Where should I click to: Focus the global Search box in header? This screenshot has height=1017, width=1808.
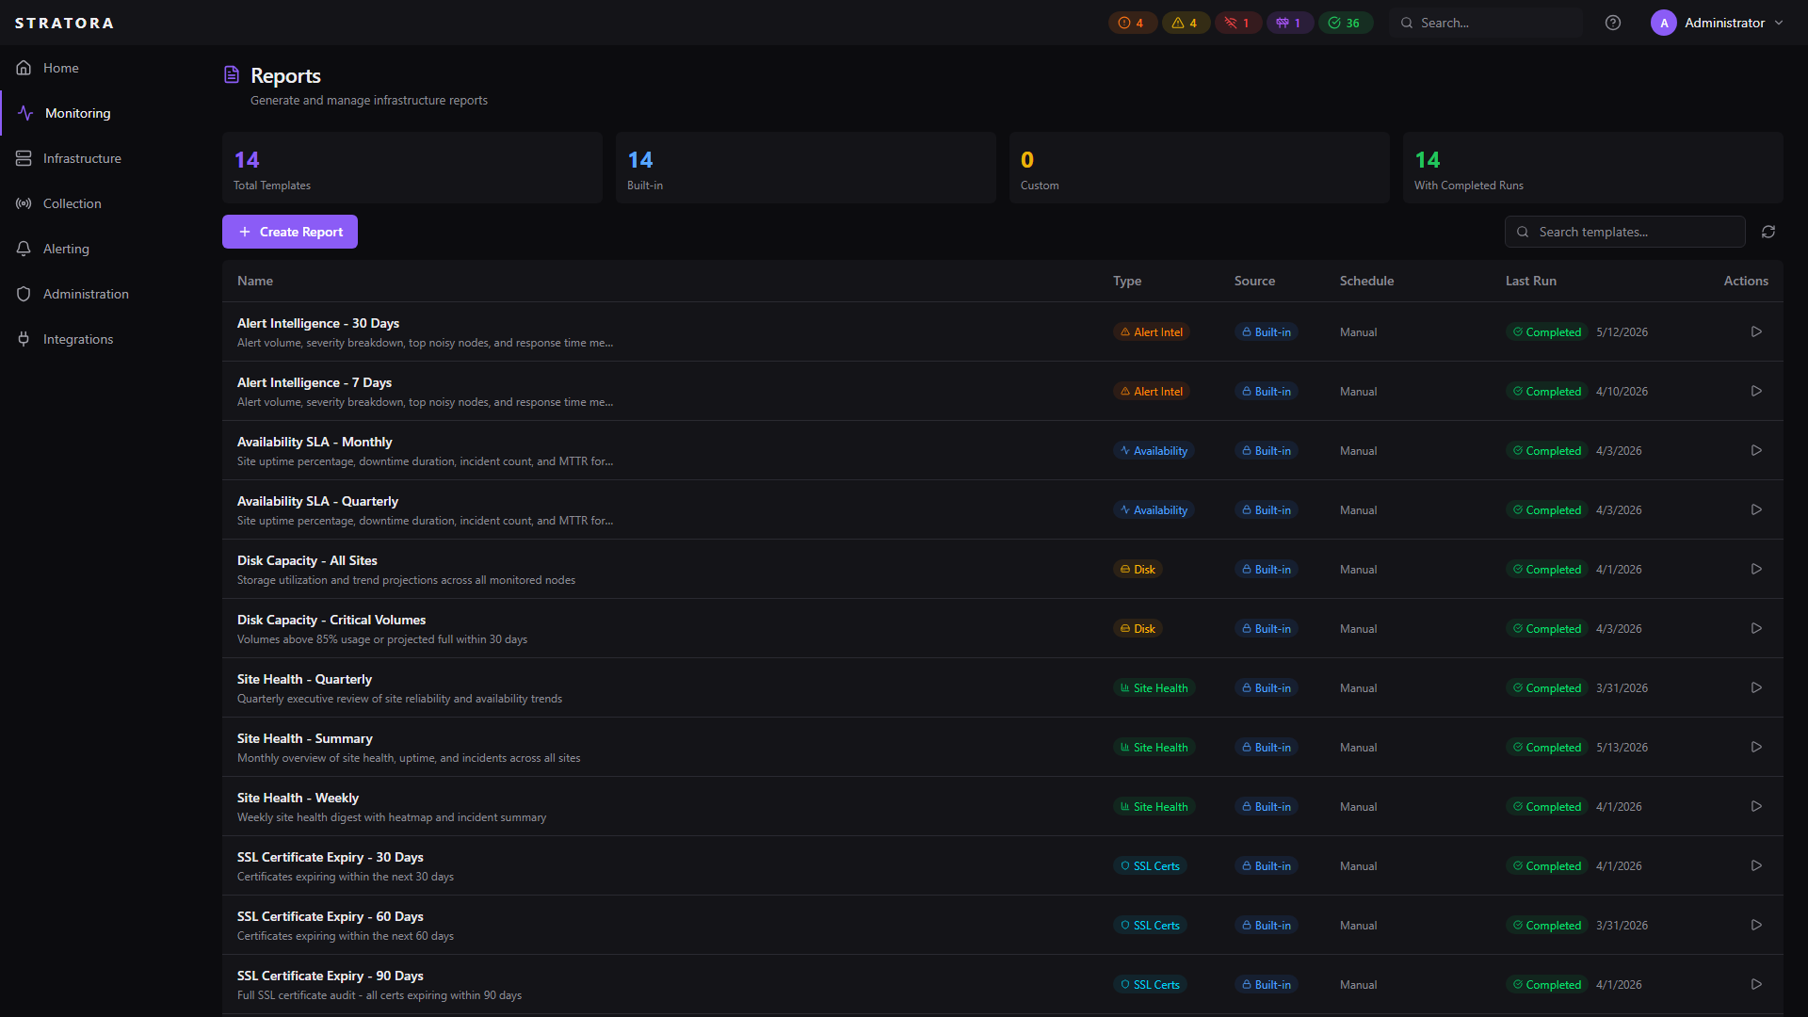(1486, 23)
